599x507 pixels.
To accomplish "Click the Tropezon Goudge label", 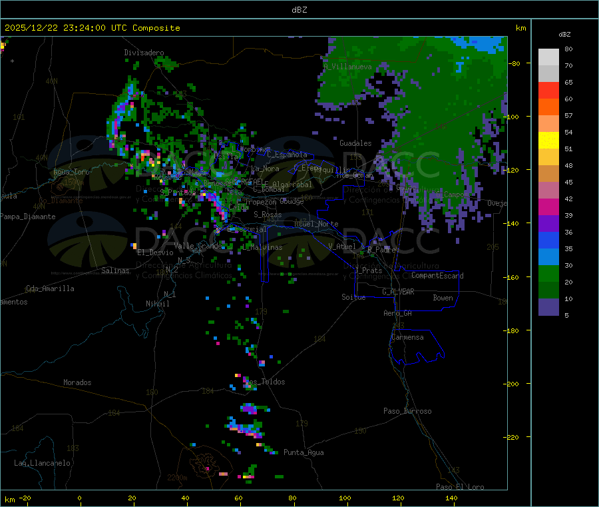I will 274,202.
